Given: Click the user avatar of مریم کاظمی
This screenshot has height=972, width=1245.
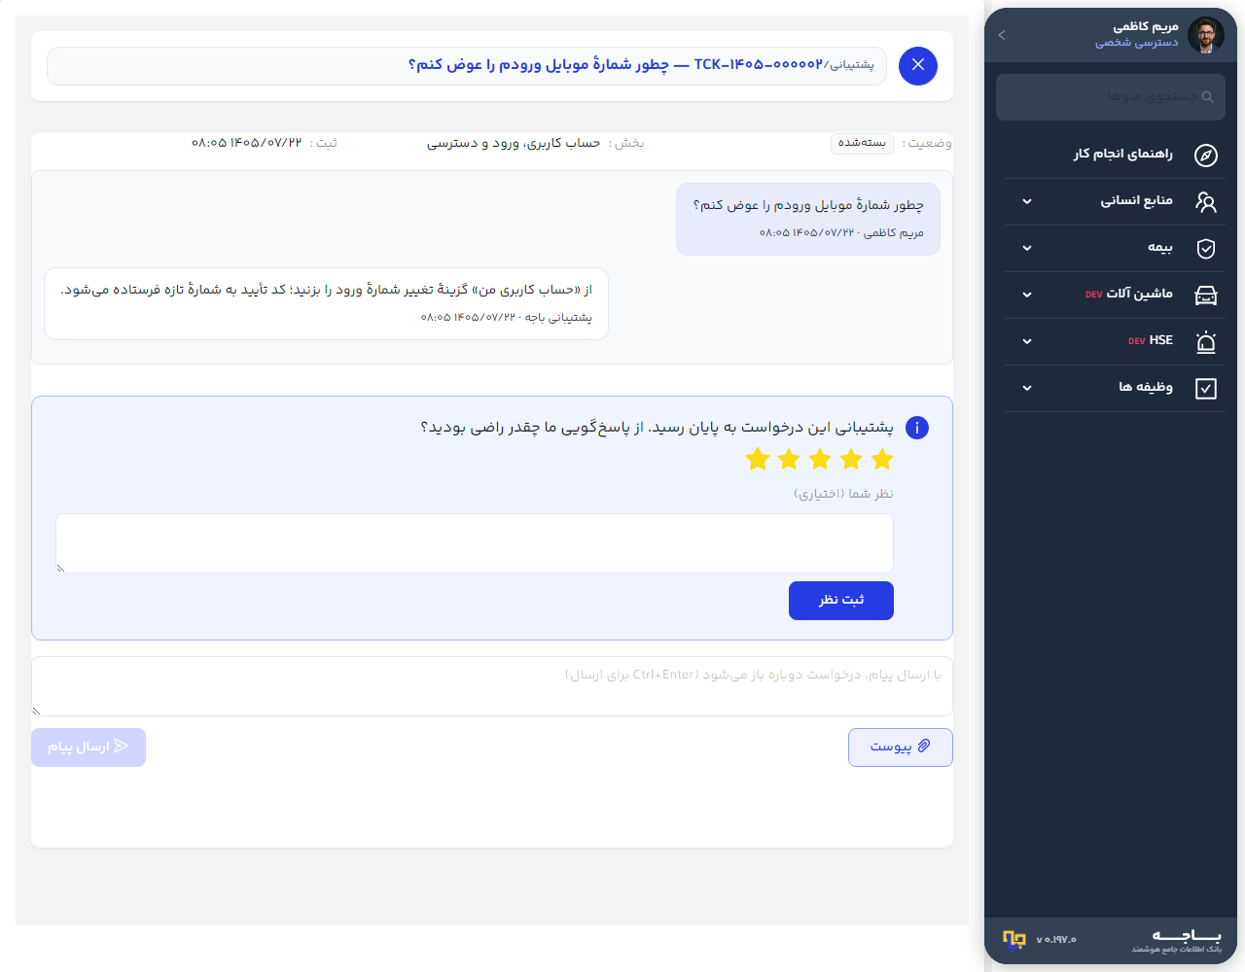Looking at the screenshot, I should 1206,35.
